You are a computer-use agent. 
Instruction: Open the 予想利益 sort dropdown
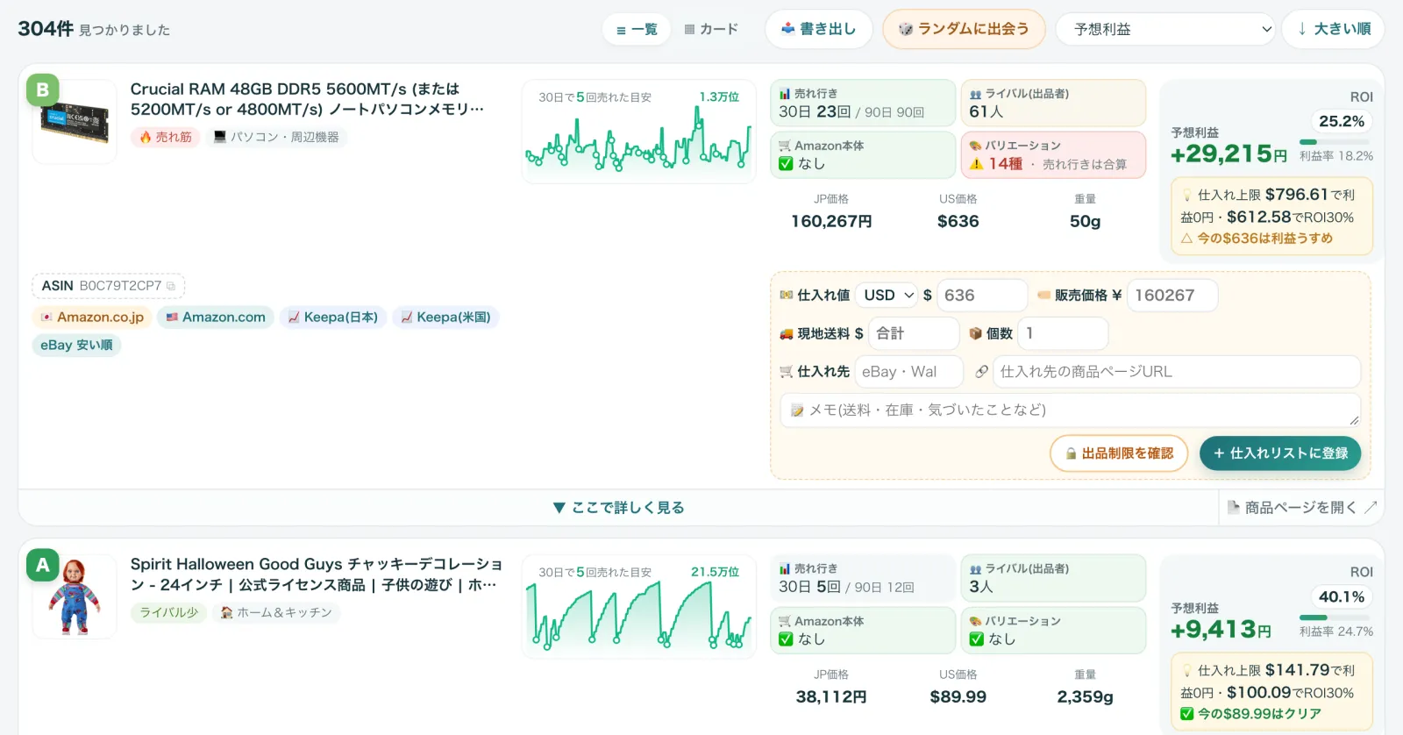(1165, 29)
